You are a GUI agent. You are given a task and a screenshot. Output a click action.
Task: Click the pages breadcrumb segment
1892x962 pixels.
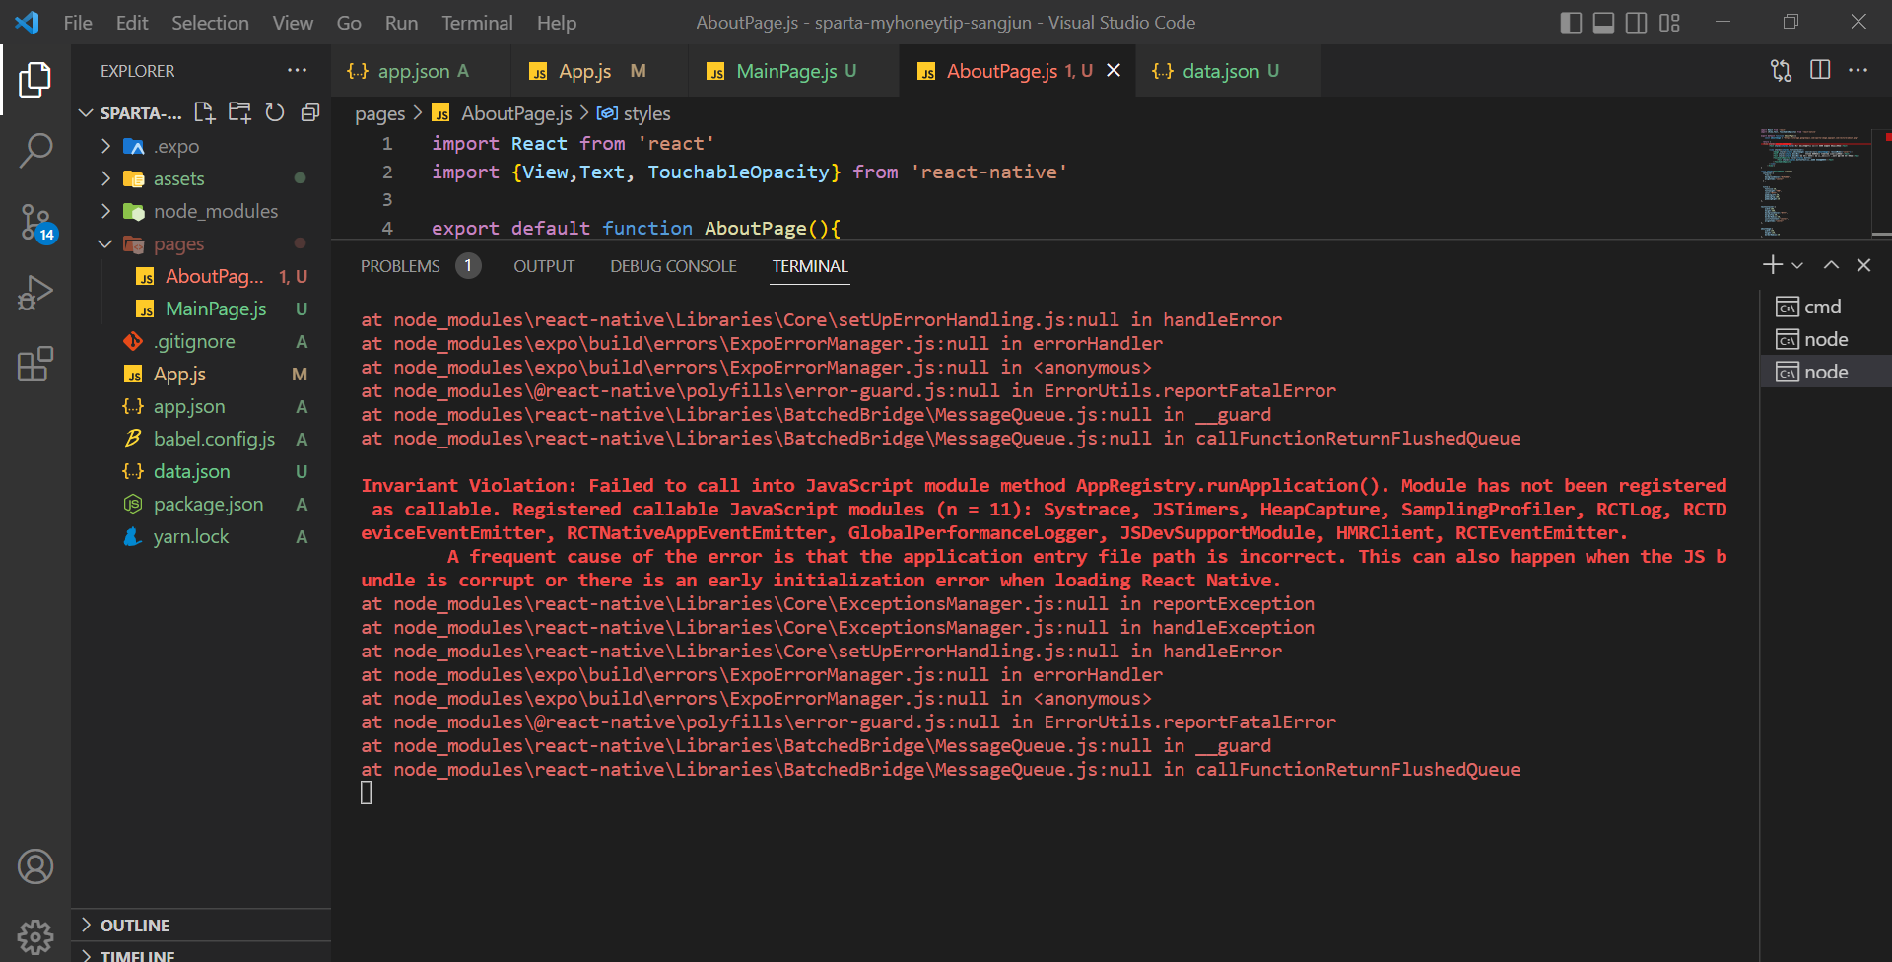(379, 114)
